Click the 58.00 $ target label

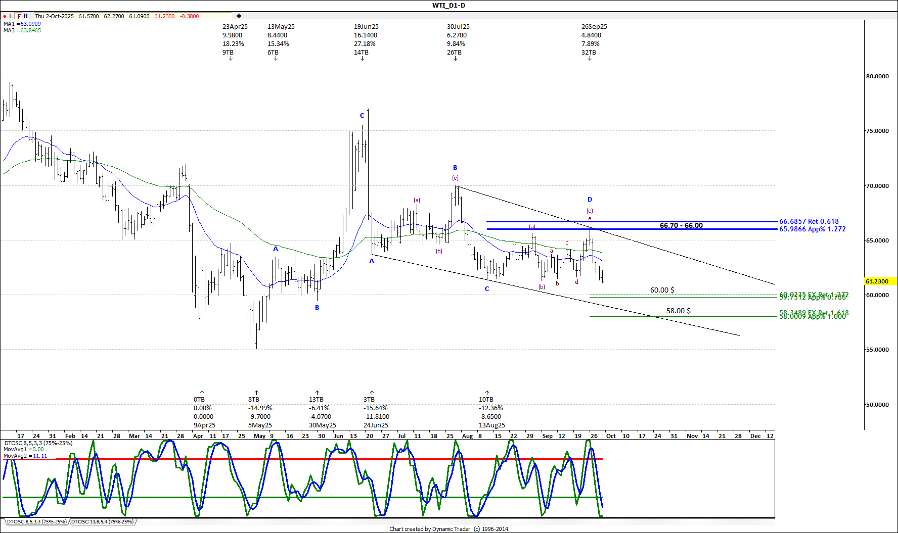(x=678, y=311)
